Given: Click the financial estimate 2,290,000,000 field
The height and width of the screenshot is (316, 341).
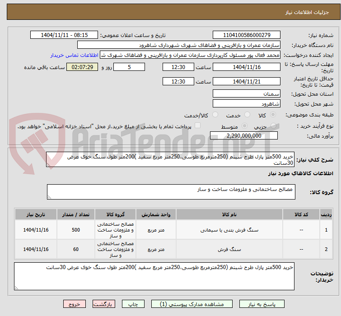Looking at the screenshot, I should coord(244,135).
